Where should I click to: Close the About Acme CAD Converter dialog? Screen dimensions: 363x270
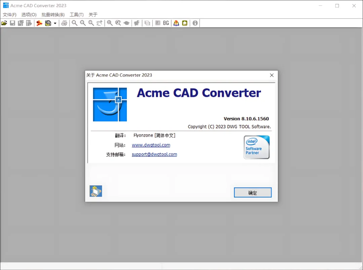tap(272, 75)
